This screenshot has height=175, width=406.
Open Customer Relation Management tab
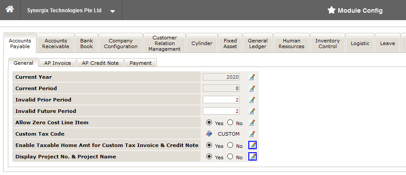[x=164, y=43]
